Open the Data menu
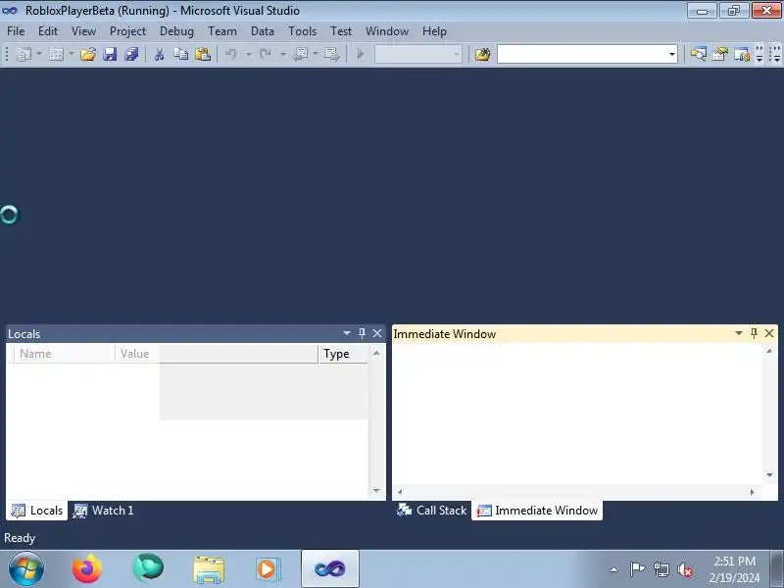The width and height of the screenshot is (784, 588). pyautogui.click(x=263, y=31)
